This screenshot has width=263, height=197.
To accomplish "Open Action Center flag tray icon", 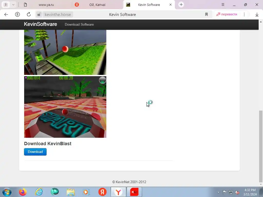I will click(224, 192).
